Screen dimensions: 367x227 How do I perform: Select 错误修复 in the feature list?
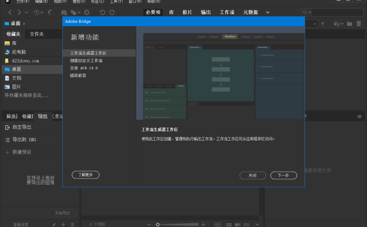click(x=78, y=75)
